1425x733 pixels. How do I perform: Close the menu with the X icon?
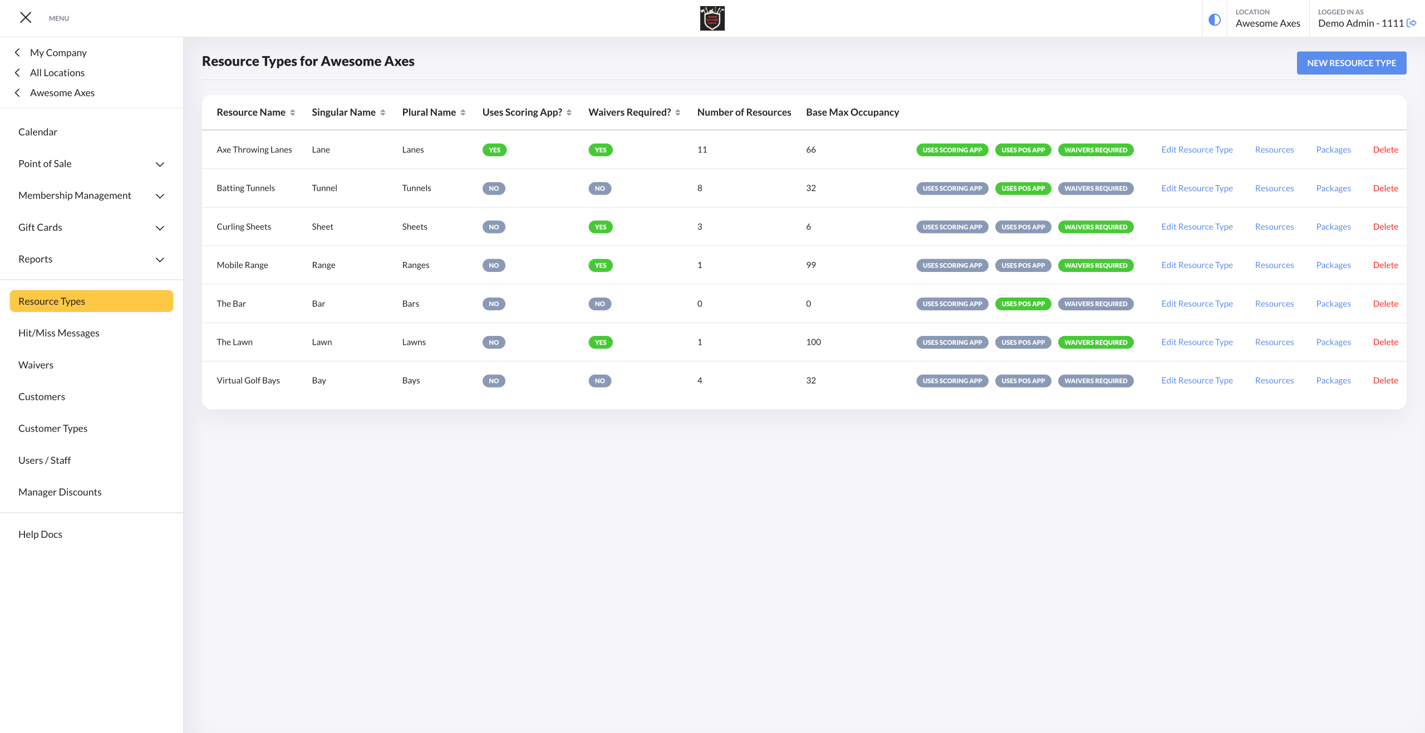26,18
